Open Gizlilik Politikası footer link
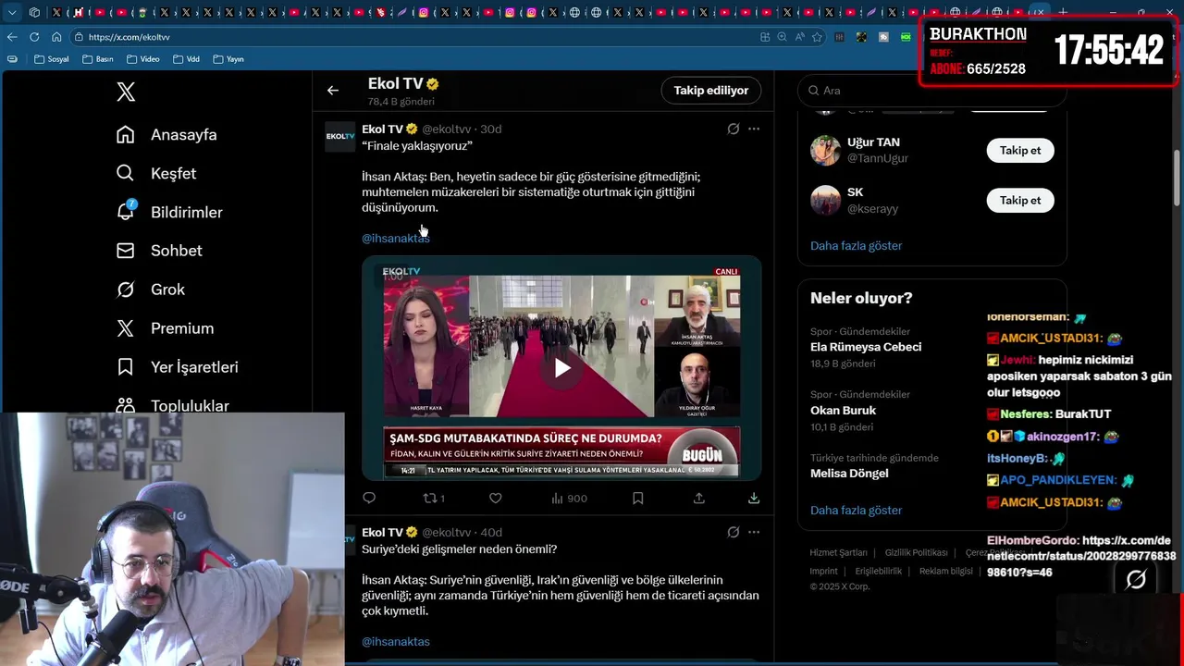Viewport: 1184px width, 666px height. pos(916,553)
